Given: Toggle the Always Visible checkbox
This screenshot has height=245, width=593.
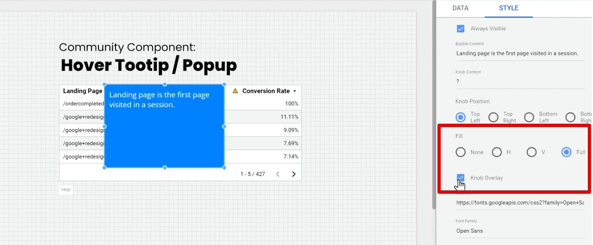Looking at the screenshot, I should pos(461,29).
